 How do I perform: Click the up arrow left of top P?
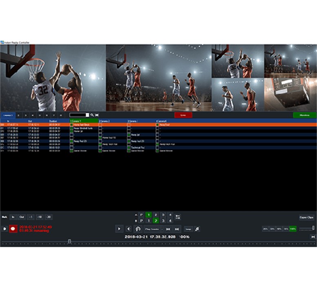[x=136, y=215]
